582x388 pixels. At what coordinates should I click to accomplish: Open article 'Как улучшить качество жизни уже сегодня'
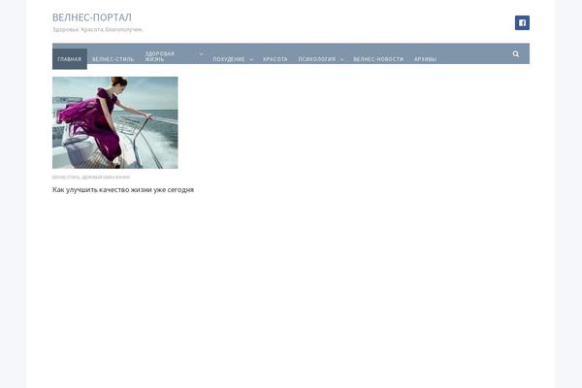coord(123,190)
